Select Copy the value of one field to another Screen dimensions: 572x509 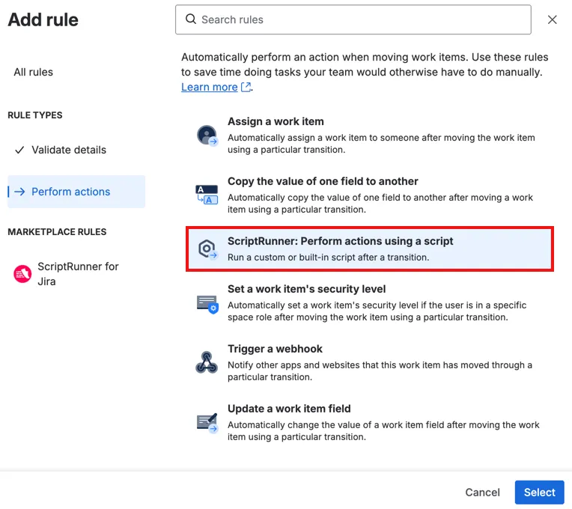tap(370, 195)
